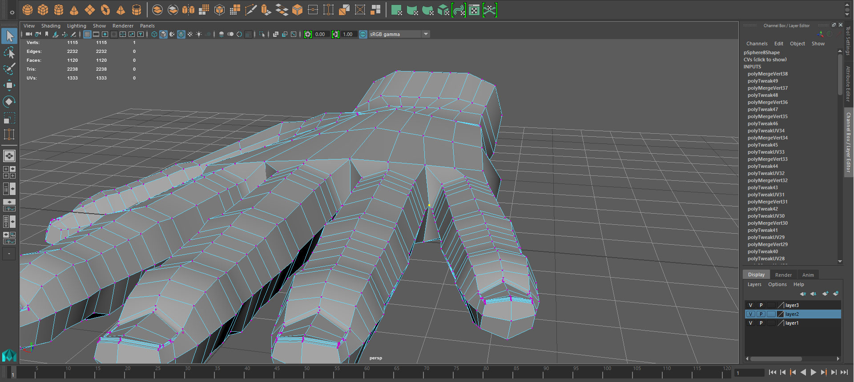Image resolution: width=854 pixels, height=382 pixels.
Task: Switch to the Render layer tab
Action: [783, 275]
